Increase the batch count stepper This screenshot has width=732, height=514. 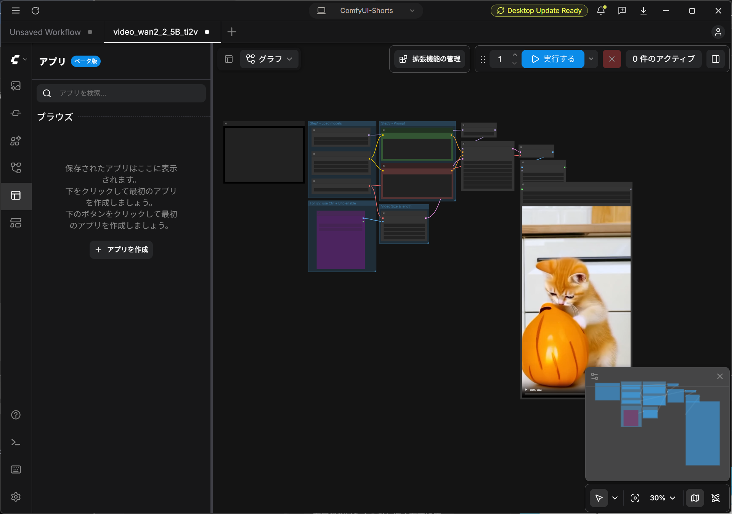click(515, 55)
